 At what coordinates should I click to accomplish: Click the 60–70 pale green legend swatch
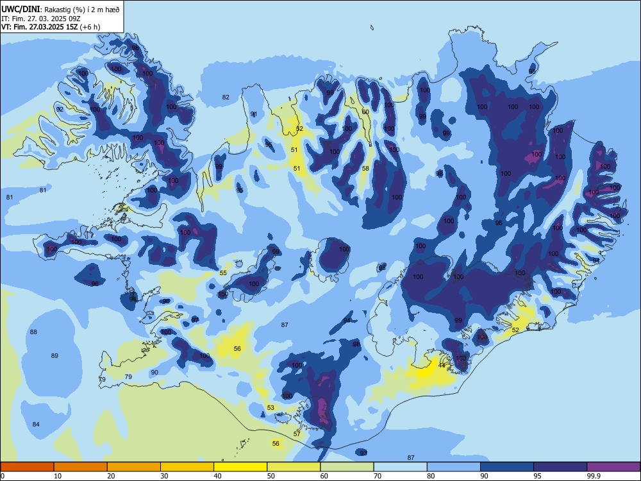tap(347, 467)
